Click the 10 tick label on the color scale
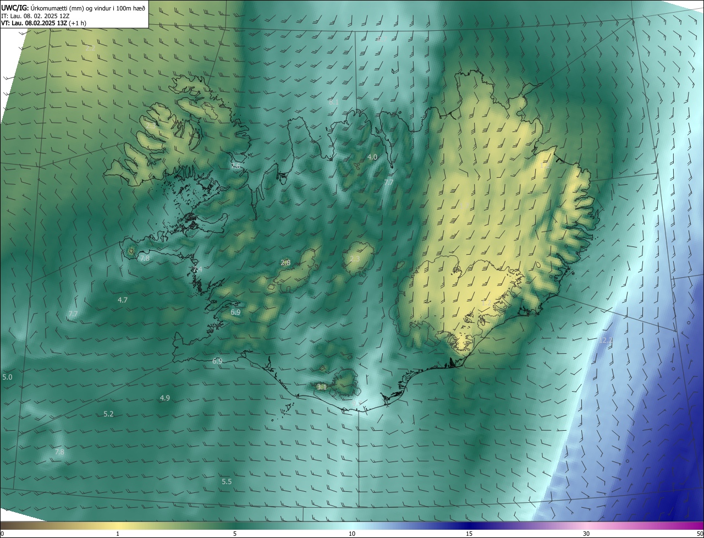The image size is (704, 538). [x=352, y=534]
